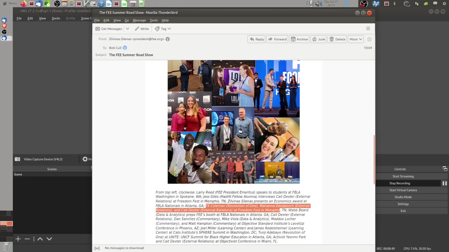Open Thunderbird File menu
The height and width of the screenshot is (252, 449).
97,20
